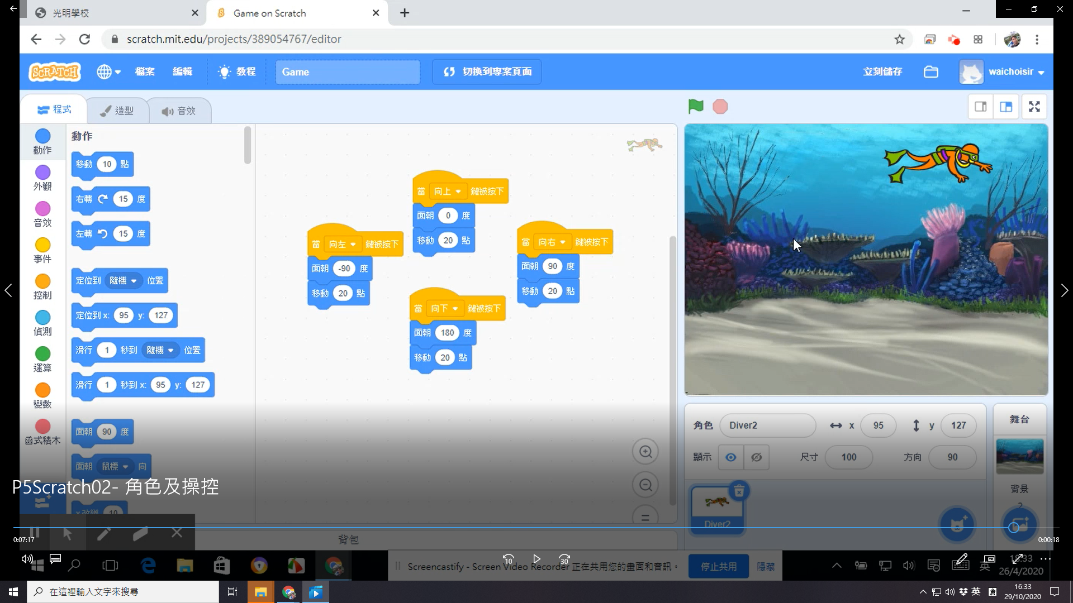This screenshot has height=603, width=1073.
Task: Reset workspace zoom with equals icon
Action: pyautogui.click(x=645, y=516)
